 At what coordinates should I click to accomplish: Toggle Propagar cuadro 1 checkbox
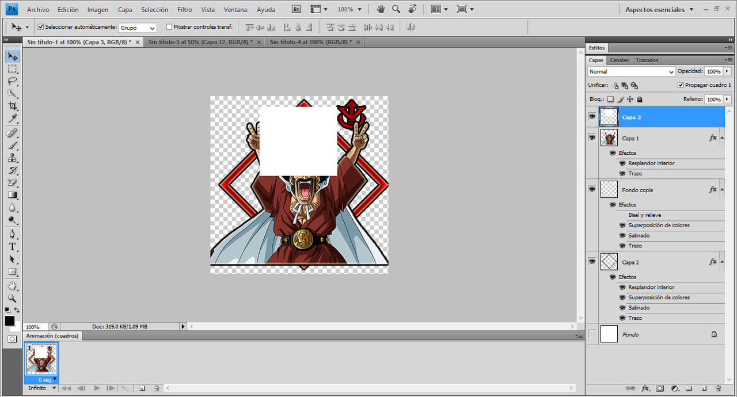point(681,85)
